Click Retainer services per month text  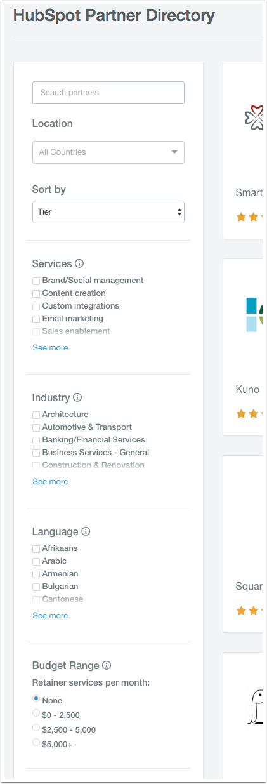tap(91, 683)
